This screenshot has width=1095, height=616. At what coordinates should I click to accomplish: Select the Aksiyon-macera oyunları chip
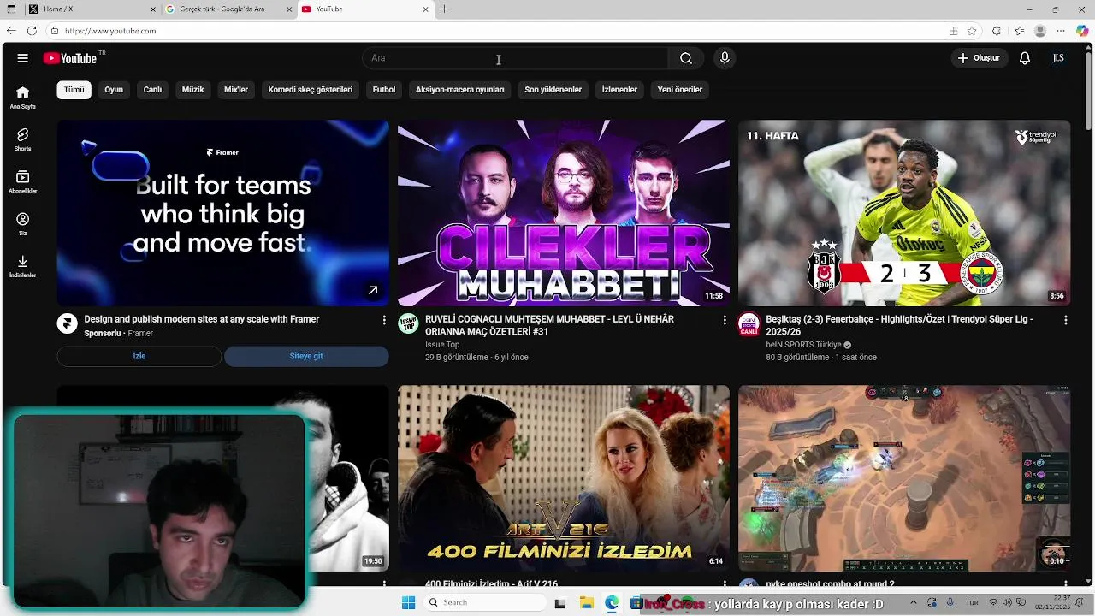[460, 90]
